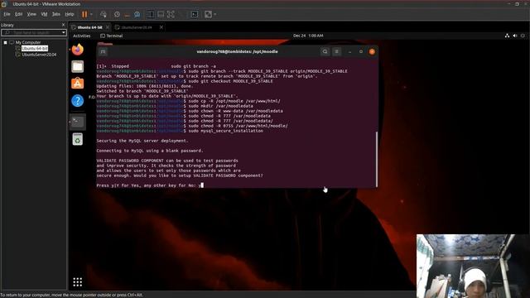Open the Trash from the dock
Viewport: 530px width, 298px height.
(77, 139)
